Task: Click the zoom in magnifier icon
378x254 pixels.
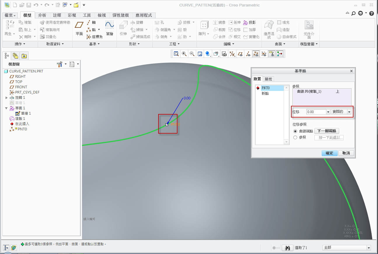Action: pos(184,54)
